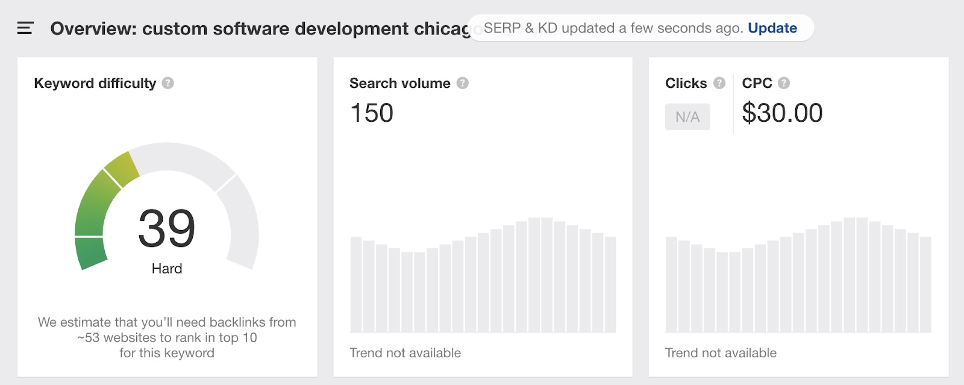Viewport: 964px width, 385px height.
Task: Click the Overview keyword page title
Action: (259, 28)
